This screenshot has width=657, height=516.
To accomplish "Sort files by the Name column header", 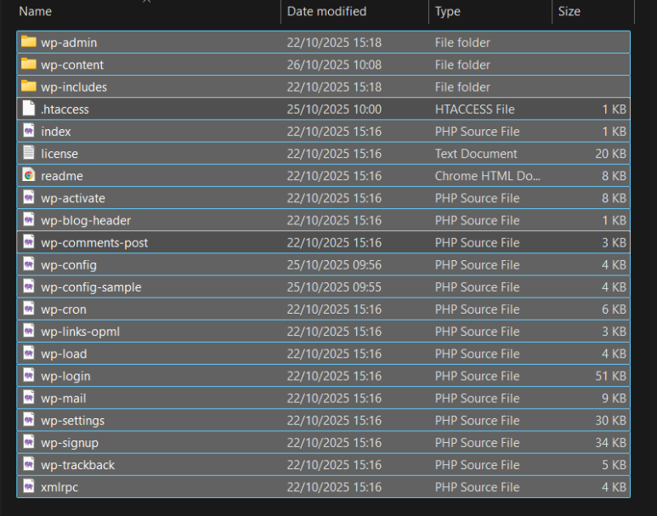I will tap(36, 12).
